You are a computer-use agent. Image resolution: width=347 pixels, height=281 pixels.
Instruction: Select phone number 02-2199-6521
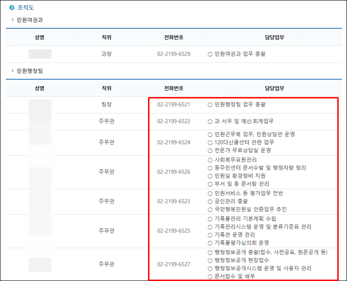[x=173, y=104]
